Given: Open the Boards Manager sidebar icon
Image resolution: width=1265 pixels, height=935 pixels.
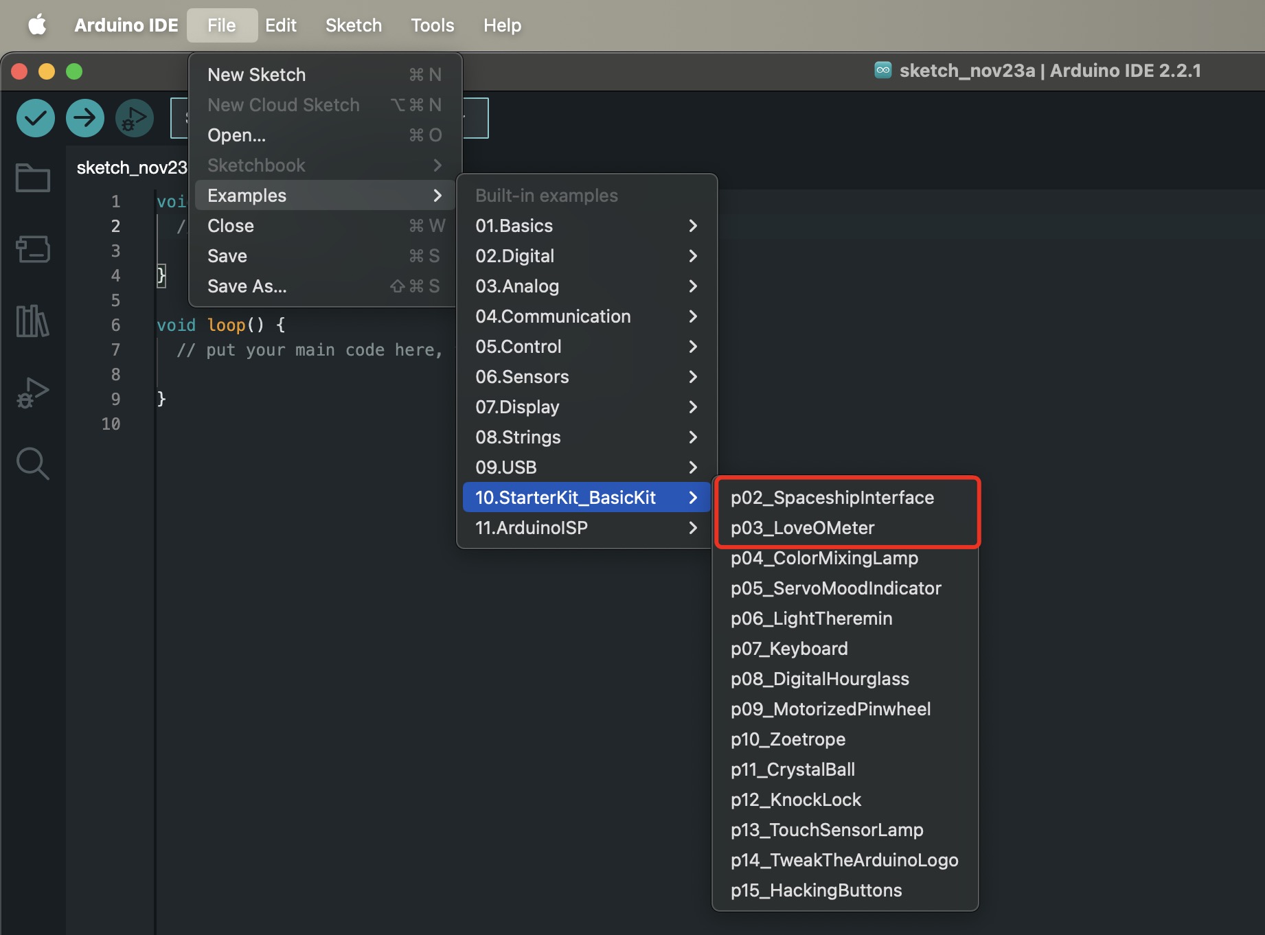Looking at the screenshot, I should point(33,249).
